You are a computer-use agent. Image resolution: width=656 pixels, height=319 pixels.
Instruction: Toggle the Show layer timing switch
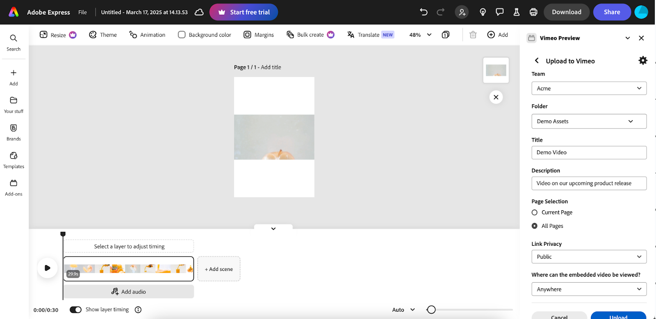pyautogui.click(x=76, y=310)
